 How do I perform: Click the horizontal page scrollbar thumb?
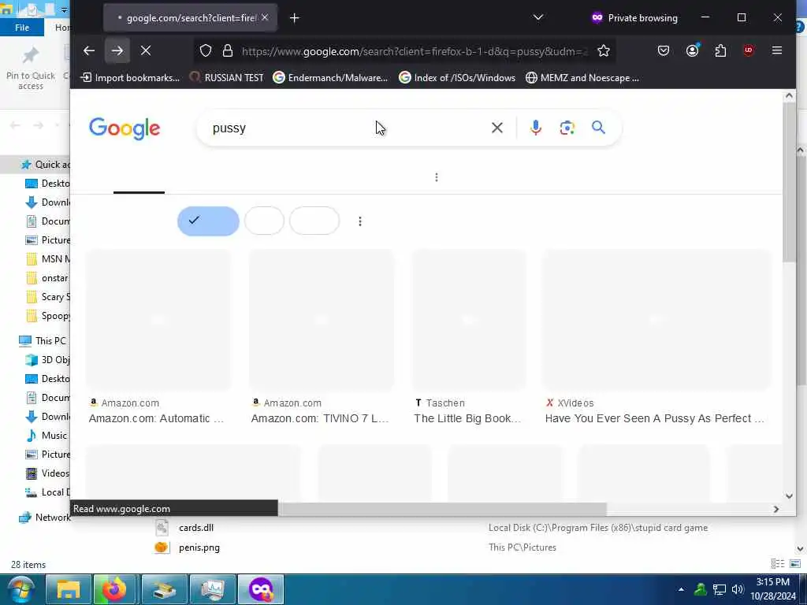pos(442,509)
